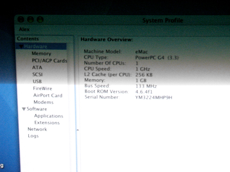Open the Logs section
This screenshot has height=172, width=230.
pyautogui.click(x=33, y=136)
